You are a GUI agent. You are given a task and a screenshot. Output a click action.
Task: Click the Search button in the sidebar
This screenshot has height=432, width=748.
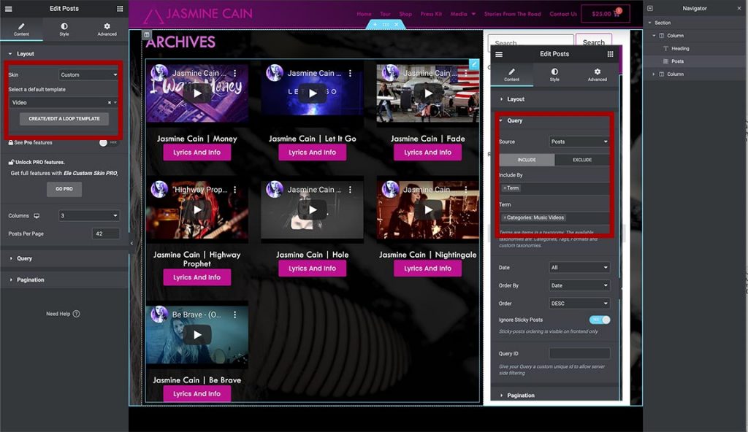593,42
